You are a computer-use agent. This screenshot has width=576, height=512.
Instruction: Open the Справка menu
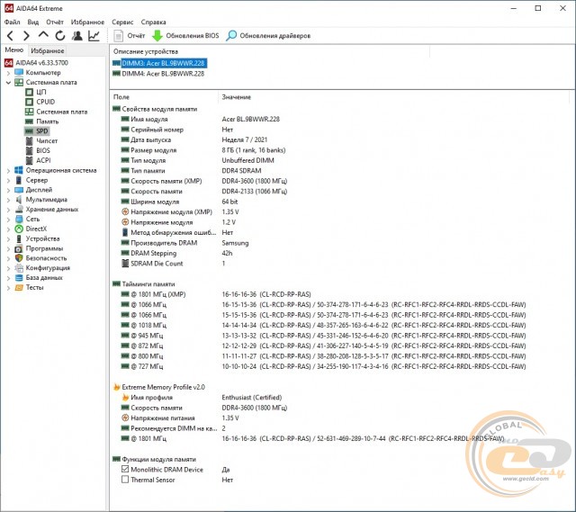(153, 22)
